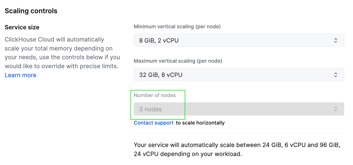This screenshot has width=353, height=165.
Task: Open the Learn more link
Action: click(x=20, y=75)
